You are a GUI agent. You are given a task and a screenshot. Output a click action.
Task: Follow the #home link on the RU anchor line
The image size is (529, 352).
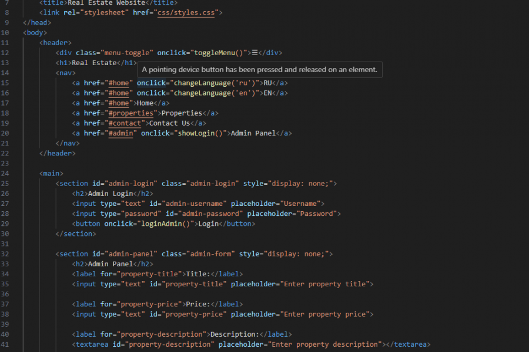click(x=118, y=83)
